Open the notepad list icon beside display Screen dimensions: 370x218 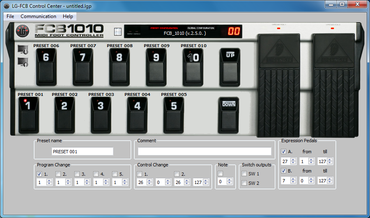(118, 32)
